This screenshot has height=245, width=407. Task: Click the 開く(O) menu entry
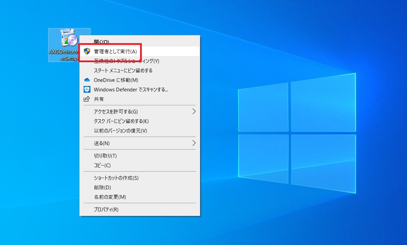click(x=140, y=42)
